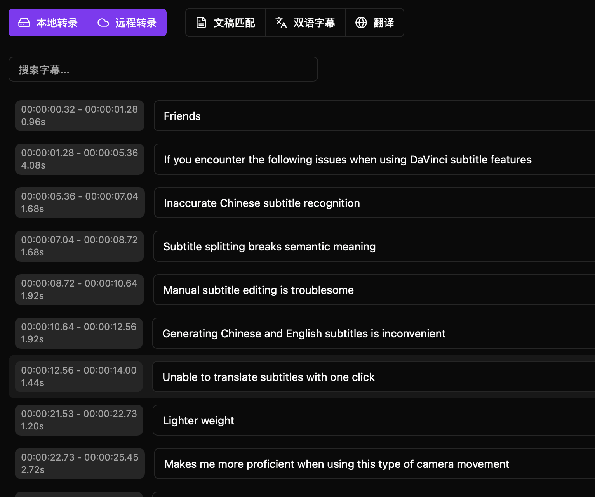Focus the 搜索字幕 subtitle search field
This screenshot has height=497, width=595.
click(163, 70)
